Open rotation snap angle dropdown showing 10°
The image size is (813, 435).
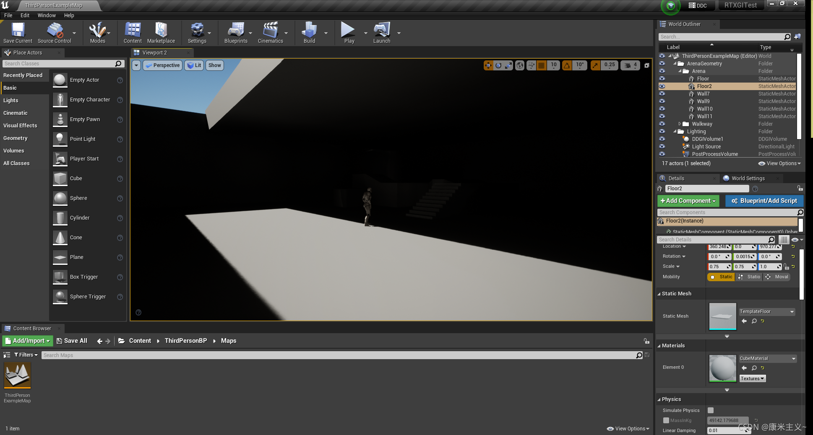[580, 65]
